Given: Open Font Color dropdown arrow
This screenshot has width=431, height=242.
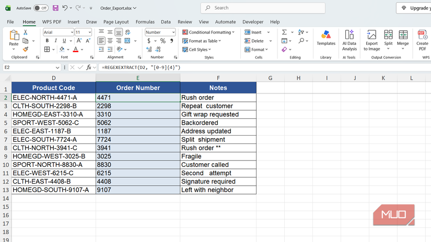Looking at the screenshot, I should [x=82, y=50].
